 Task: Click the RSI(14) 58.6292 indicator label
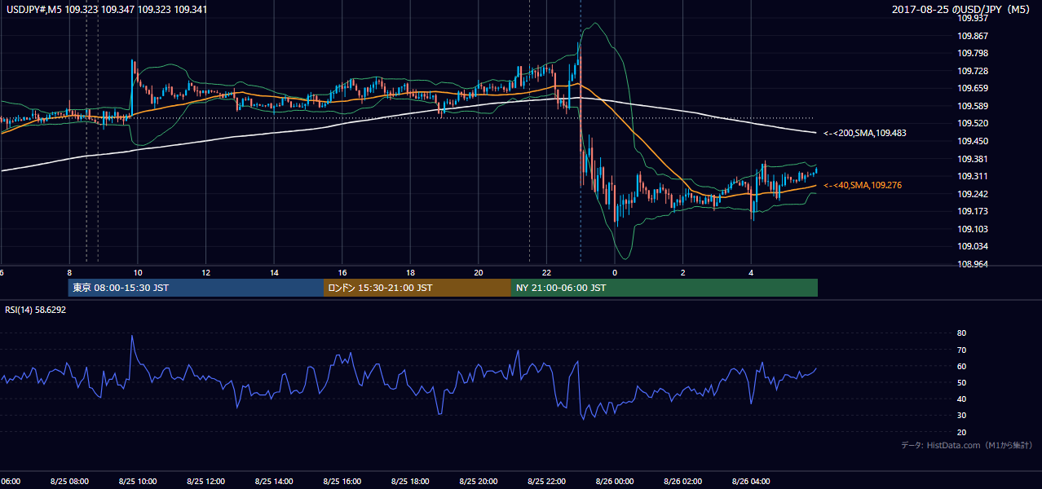(35, 310)
